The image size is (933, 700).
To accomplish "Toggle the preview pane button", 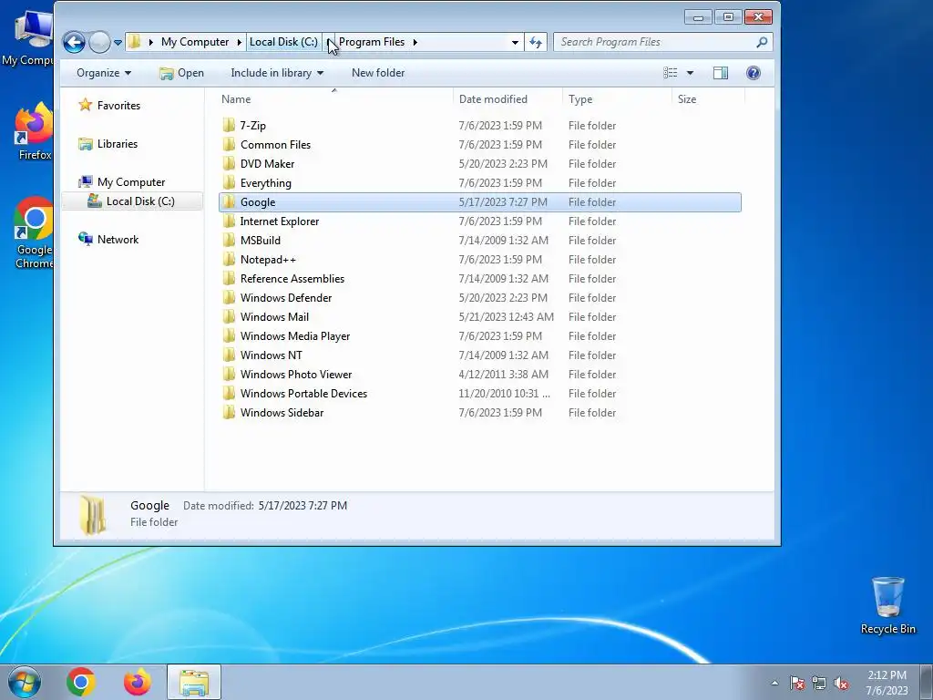I will [x=721, y=73].
